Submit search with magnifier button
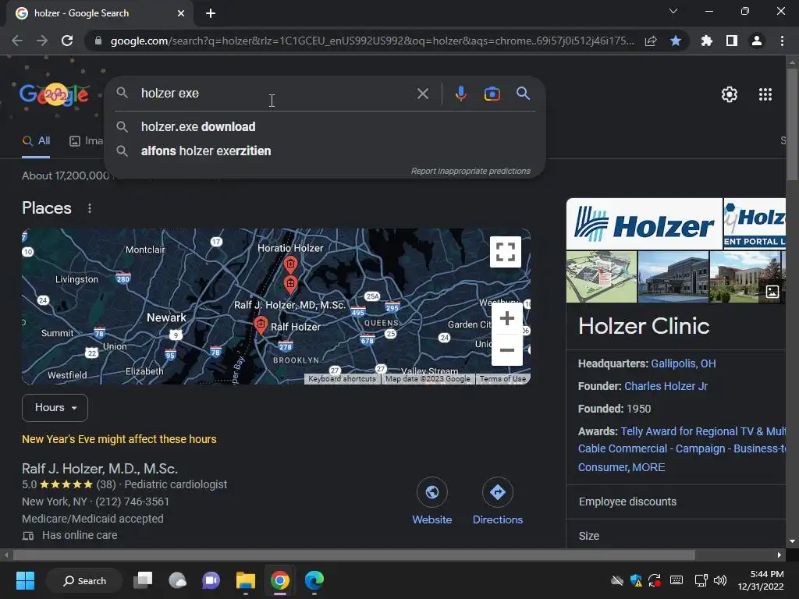The width and height of the screenshot is (799, 599). click(x=523, y=94)
